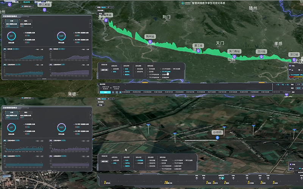The width and height of the screenshot is (303, 189).
Task: Expand right arrow of upper statistics panel tabs
Action: [90, 23]
